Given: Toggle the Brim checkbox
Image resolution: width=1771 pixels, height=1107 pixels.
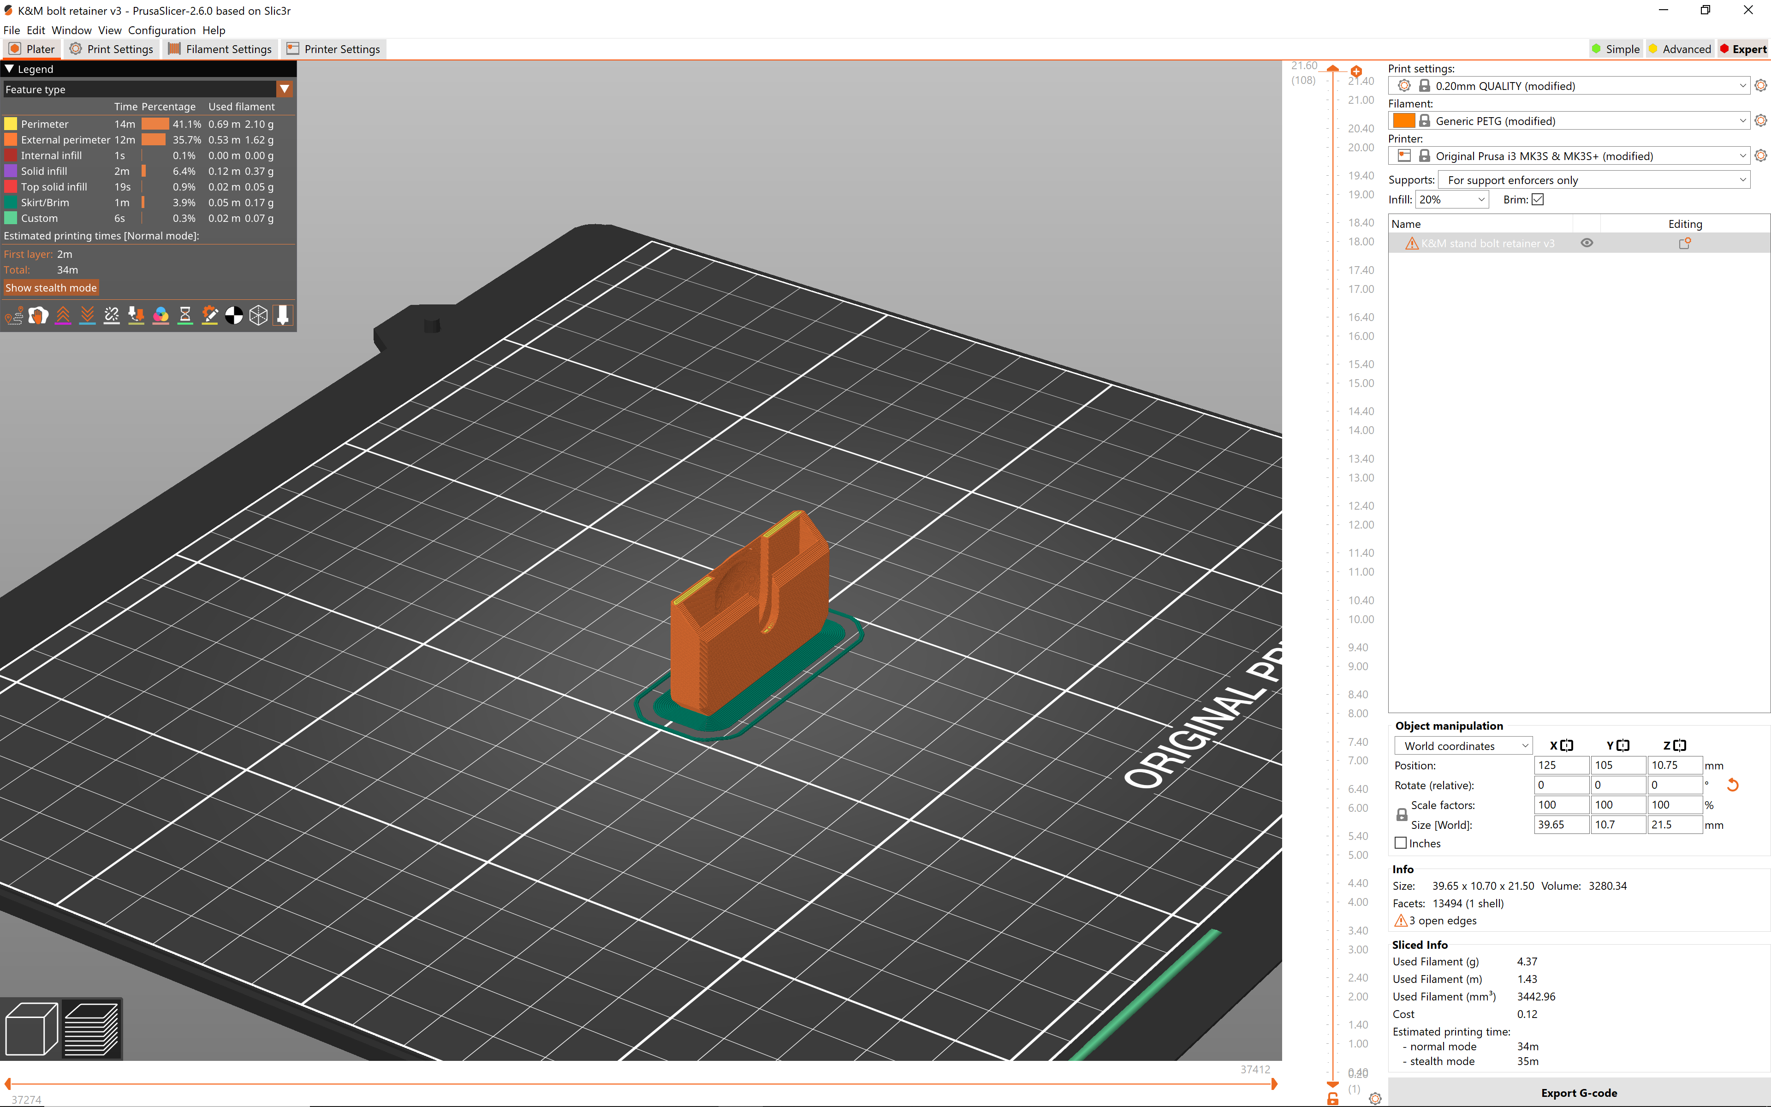Looking at the screenshot, I should coord(1538,199).
